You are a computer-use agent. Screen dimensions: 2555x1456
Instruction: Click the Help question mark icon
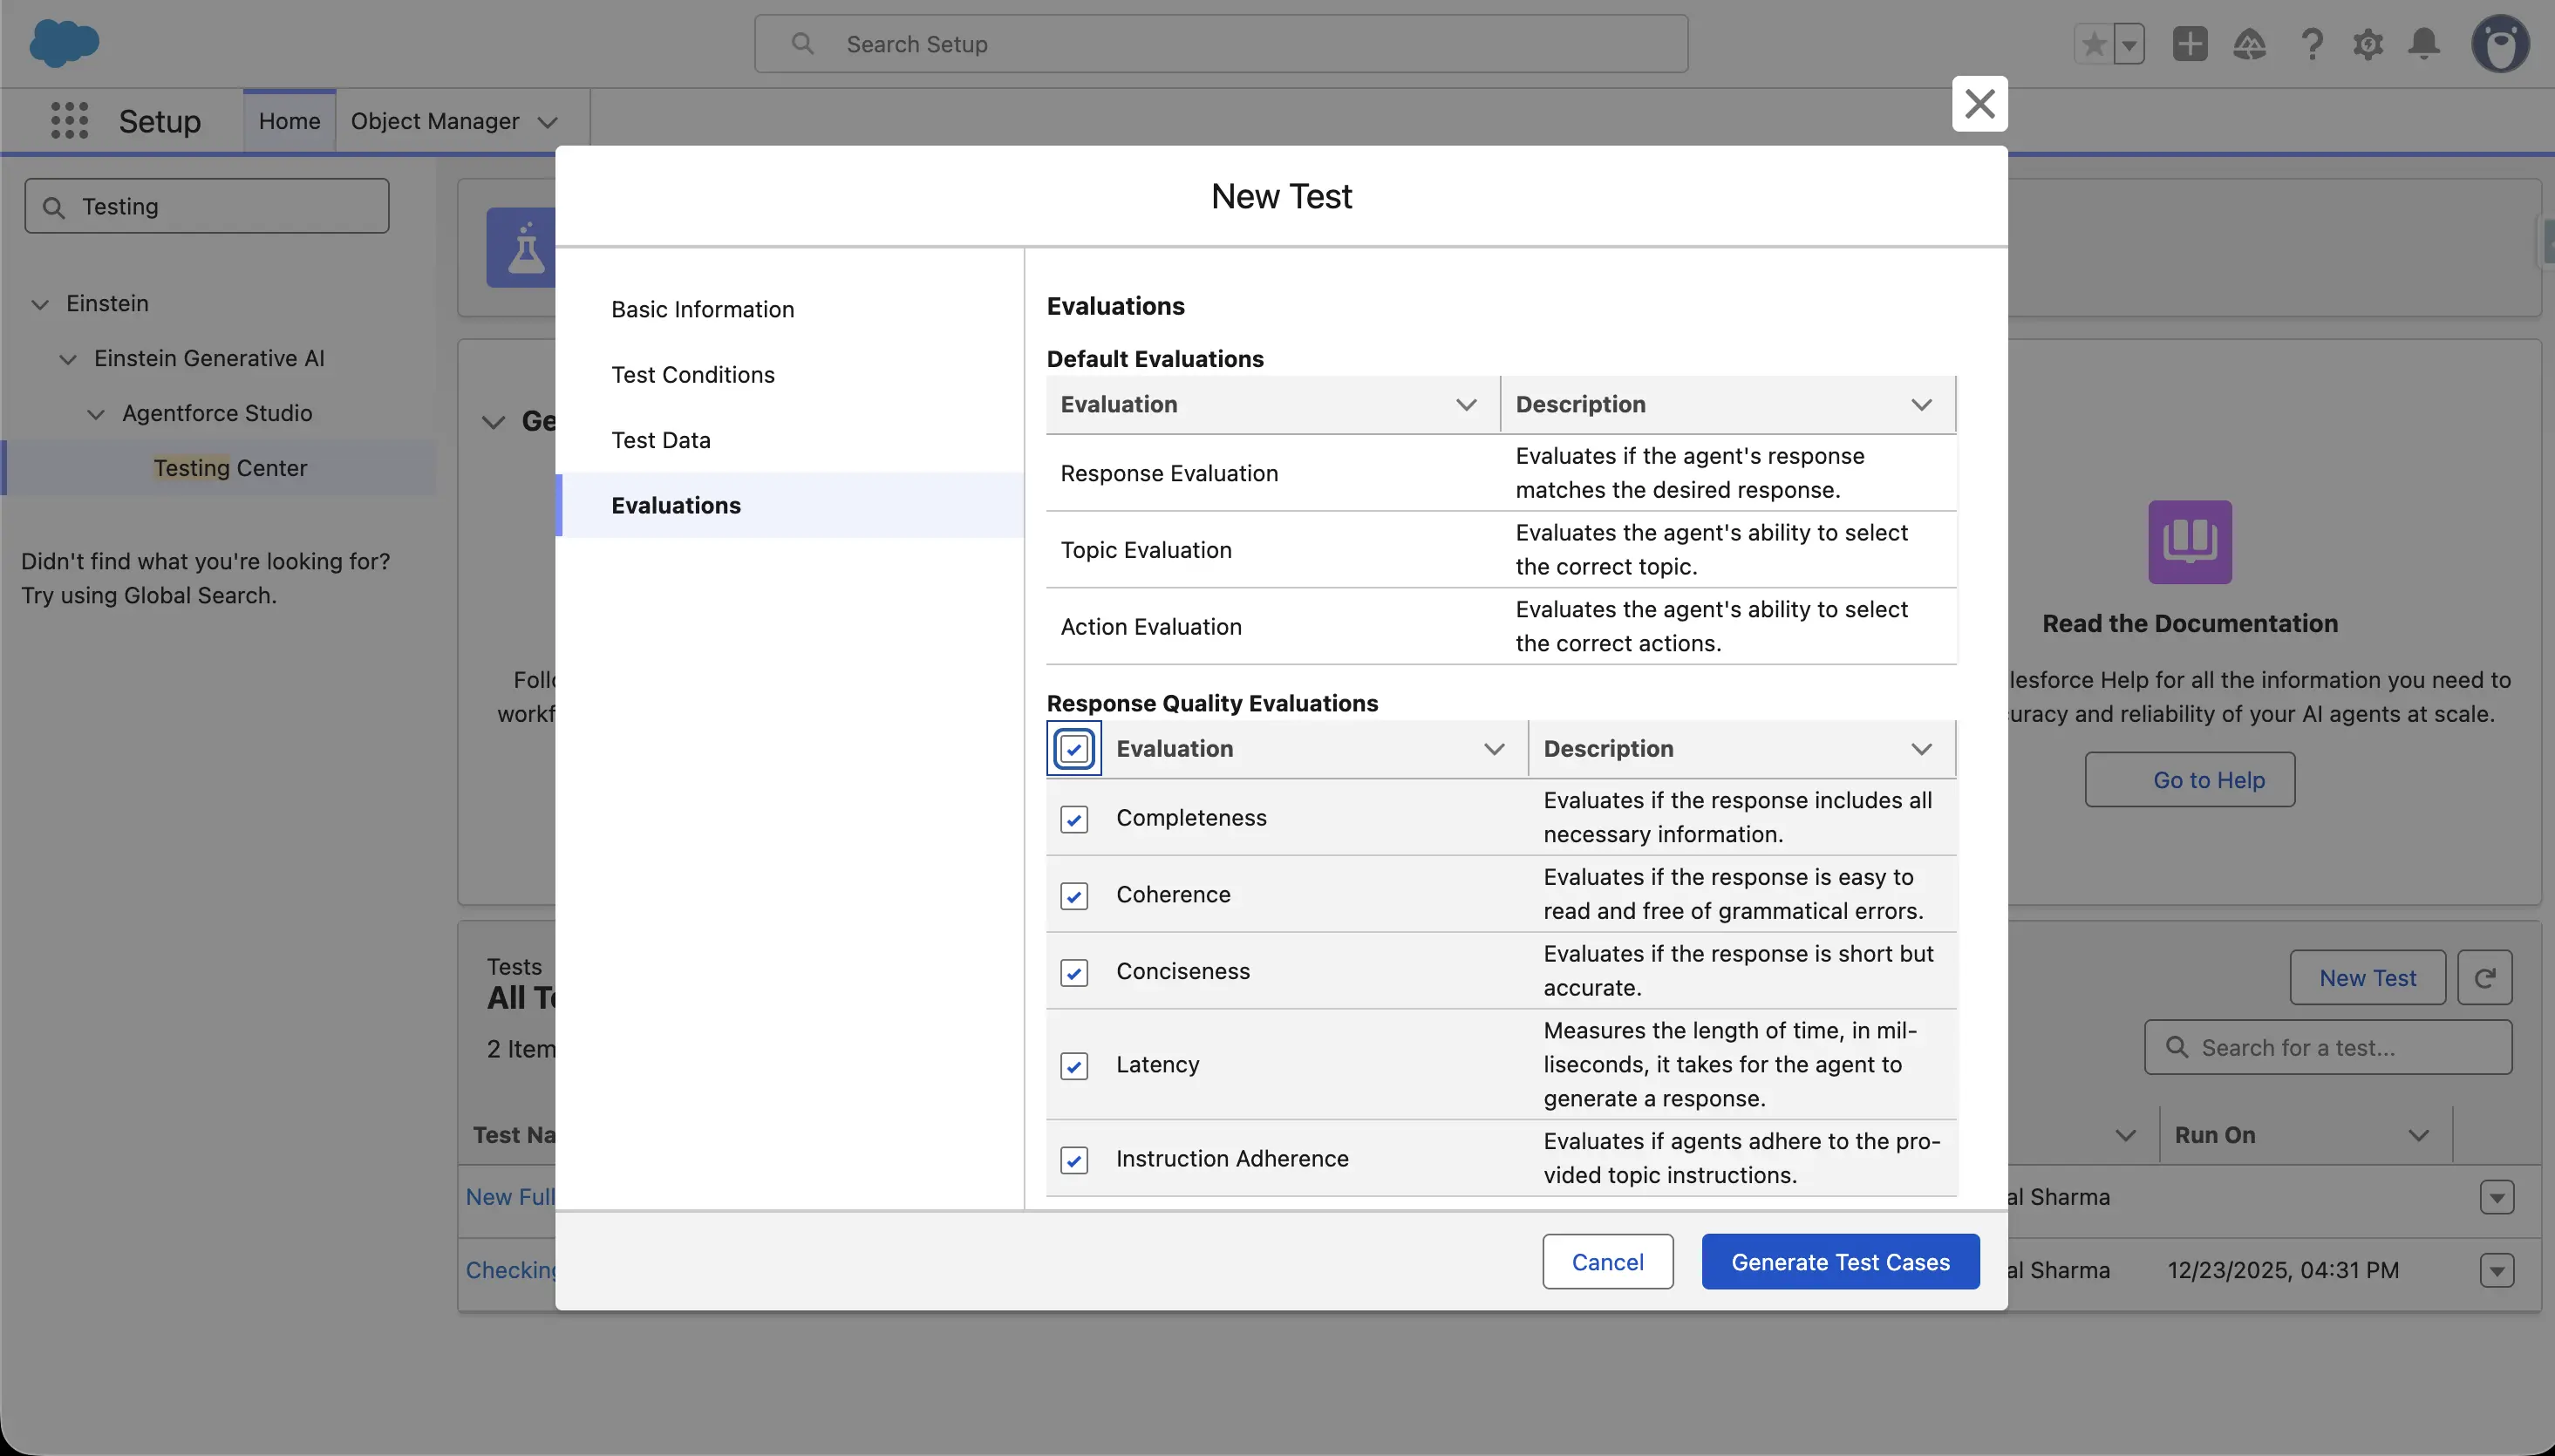pyautogui.click(x=2311, y=44)
